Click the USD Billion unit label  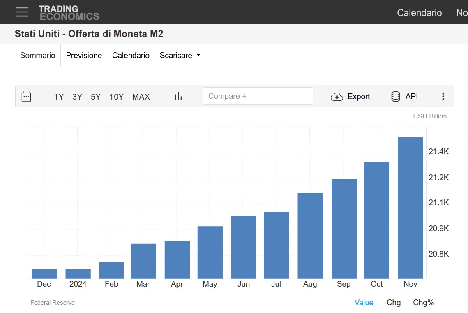click(430, 116)
